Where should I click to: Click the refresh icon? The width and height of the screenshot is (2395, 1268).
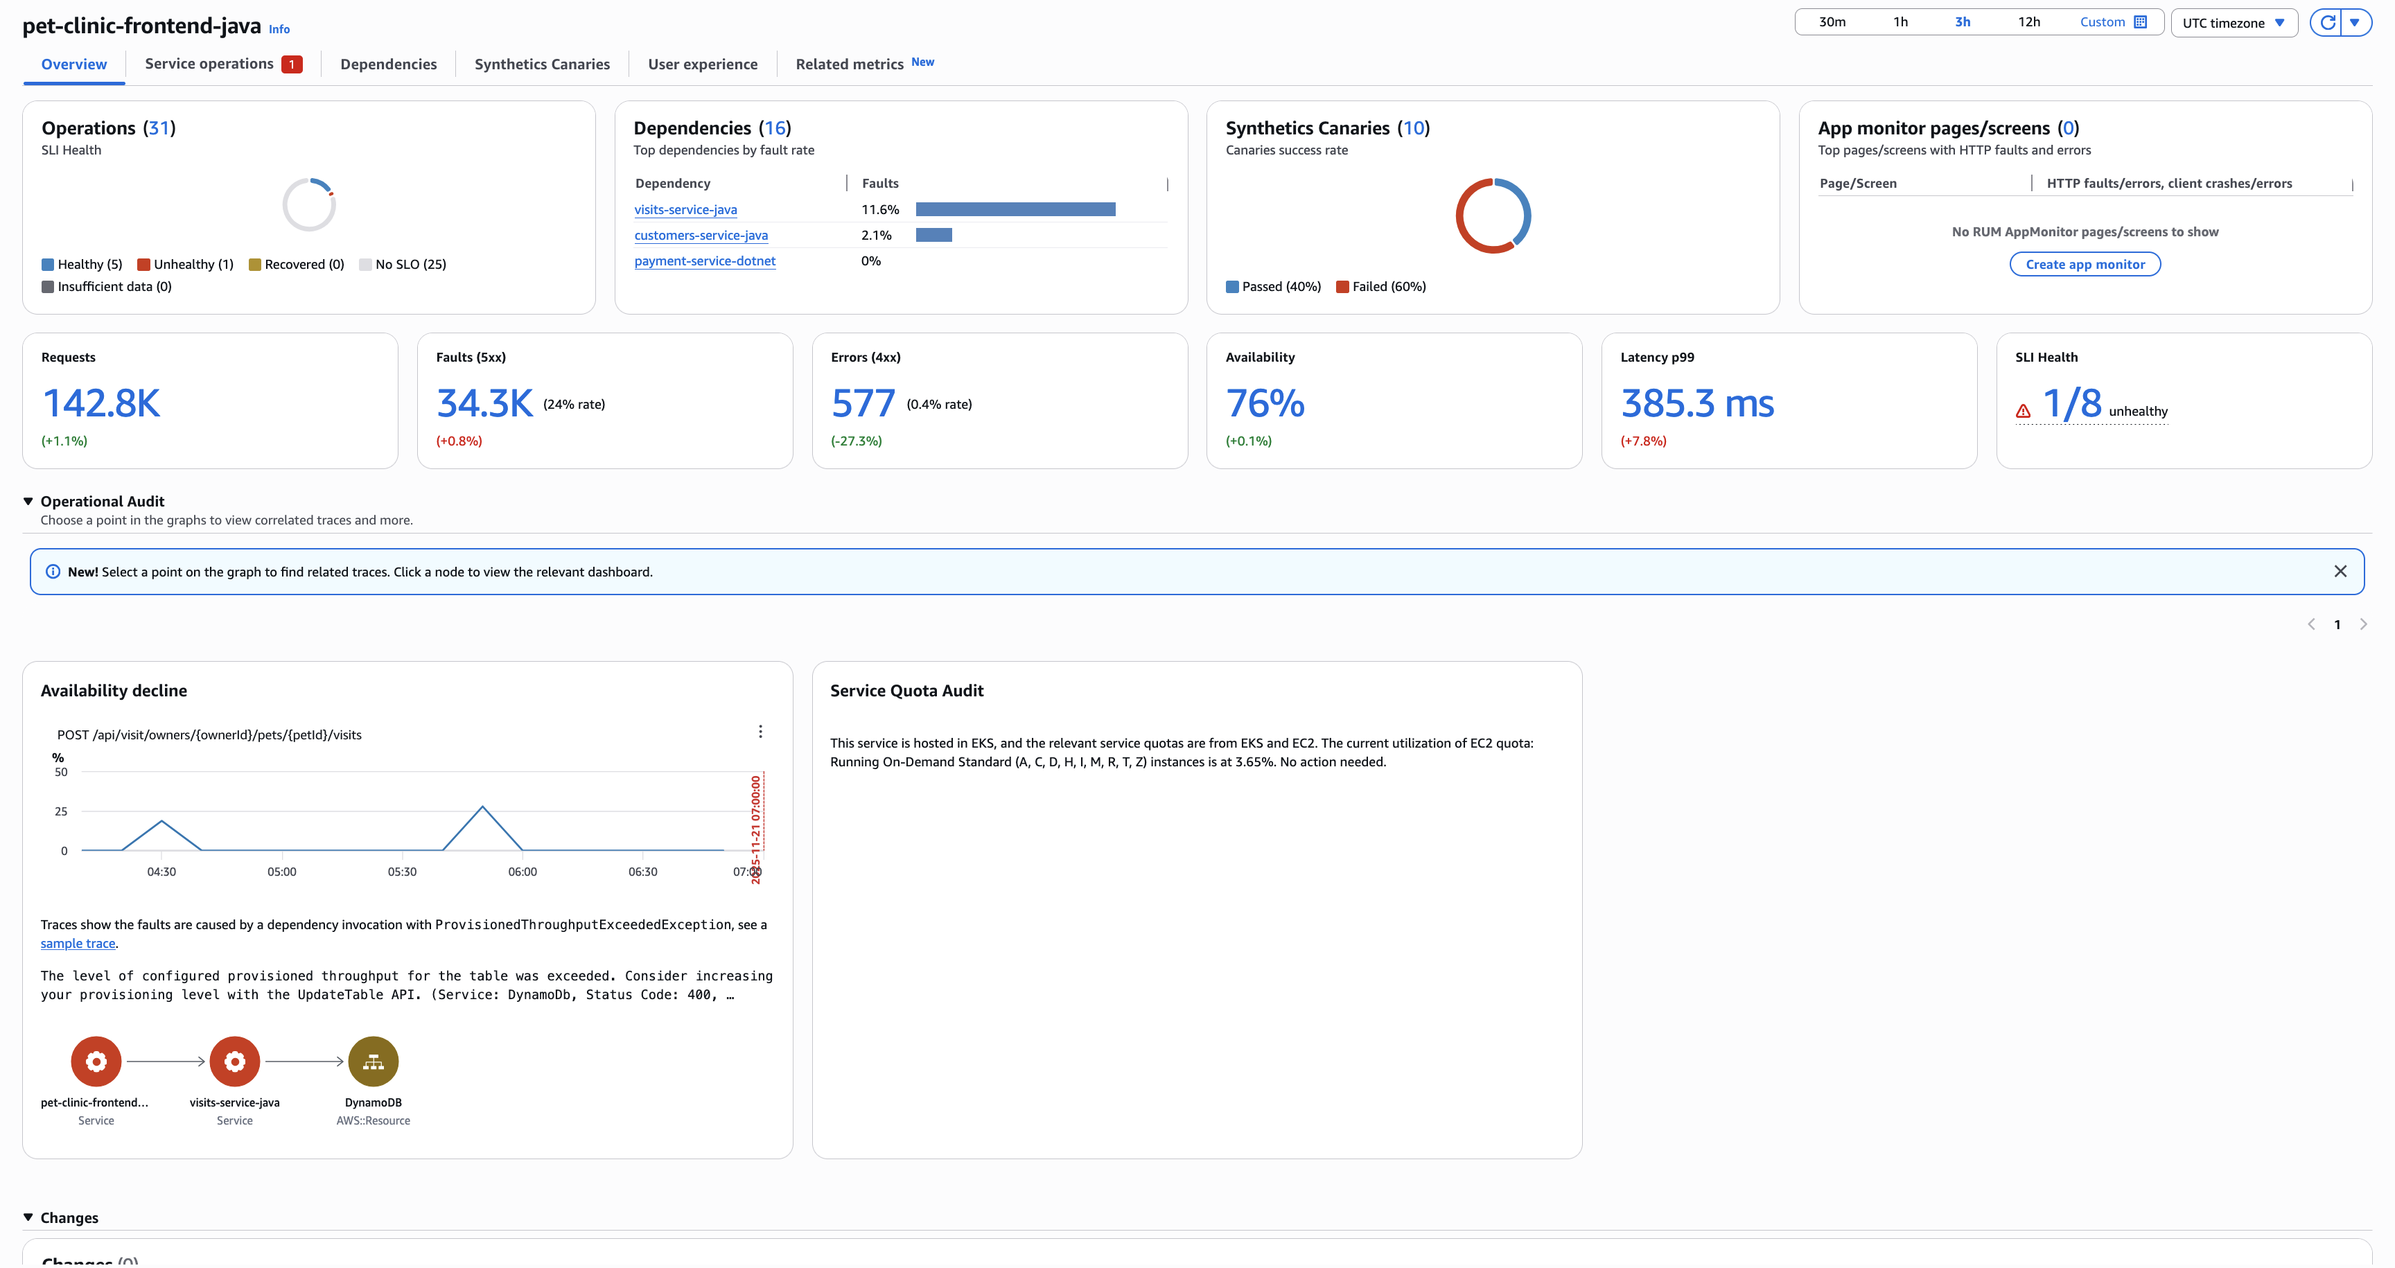click(2328, 22)
